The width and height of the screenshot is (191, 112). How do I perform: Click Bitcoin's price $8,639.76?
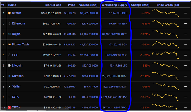tap(70, 13)
